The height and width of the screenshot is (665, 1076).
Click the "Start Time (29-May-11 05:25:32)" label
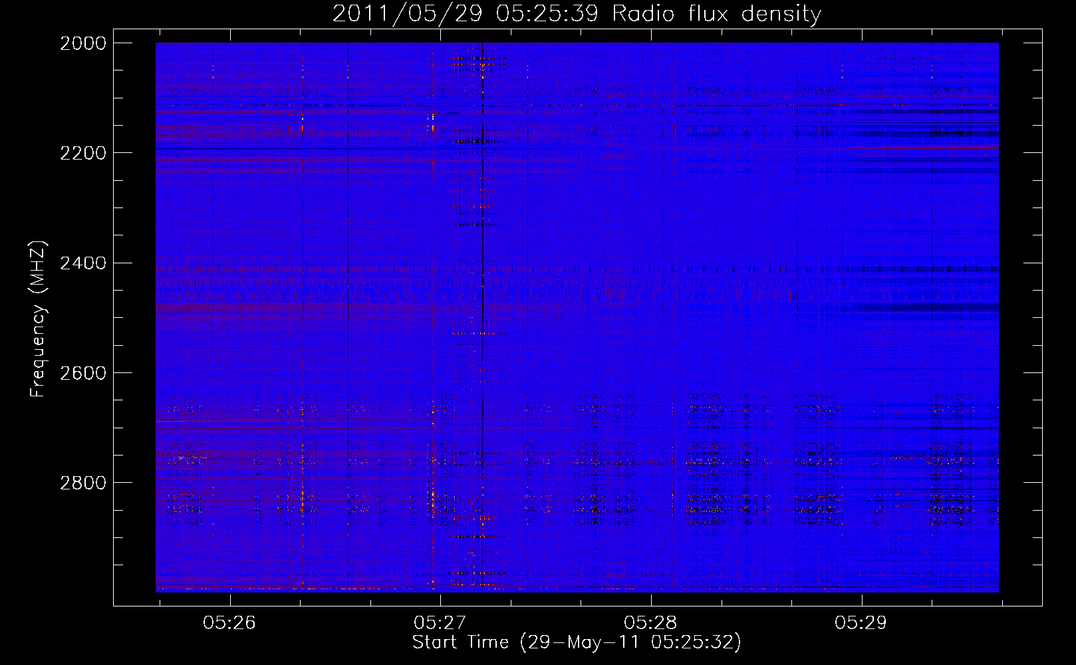pyautogui.click(x=577, y=642)
